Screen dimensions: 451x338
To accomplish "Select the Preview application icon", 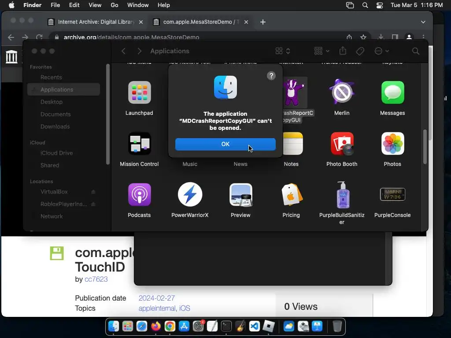I will [x=240, y=195].
